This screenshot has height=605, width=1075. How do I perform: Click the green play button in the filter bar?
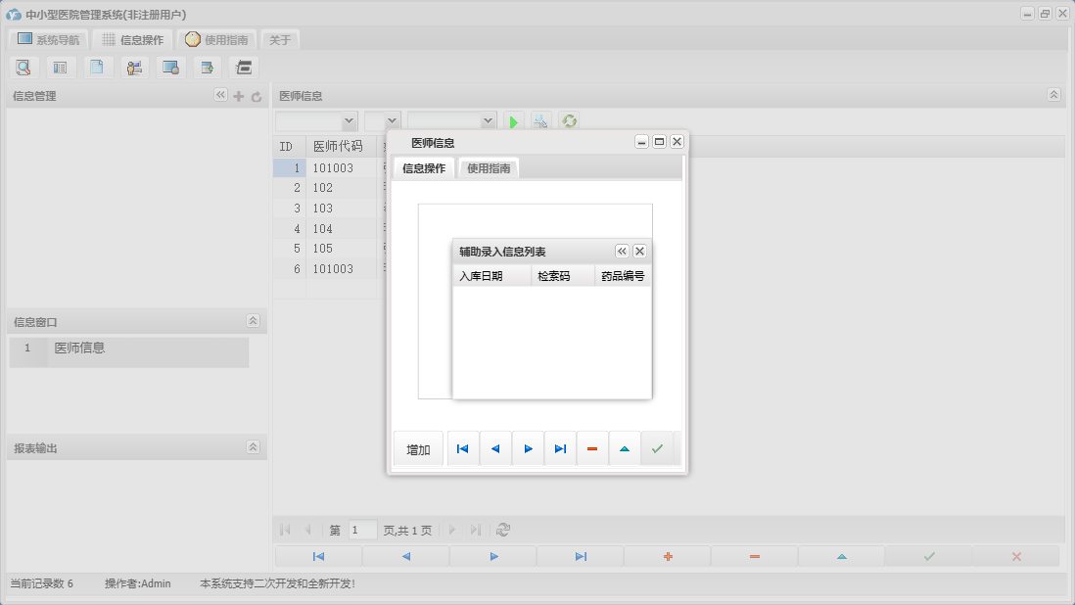coord(513,121)
